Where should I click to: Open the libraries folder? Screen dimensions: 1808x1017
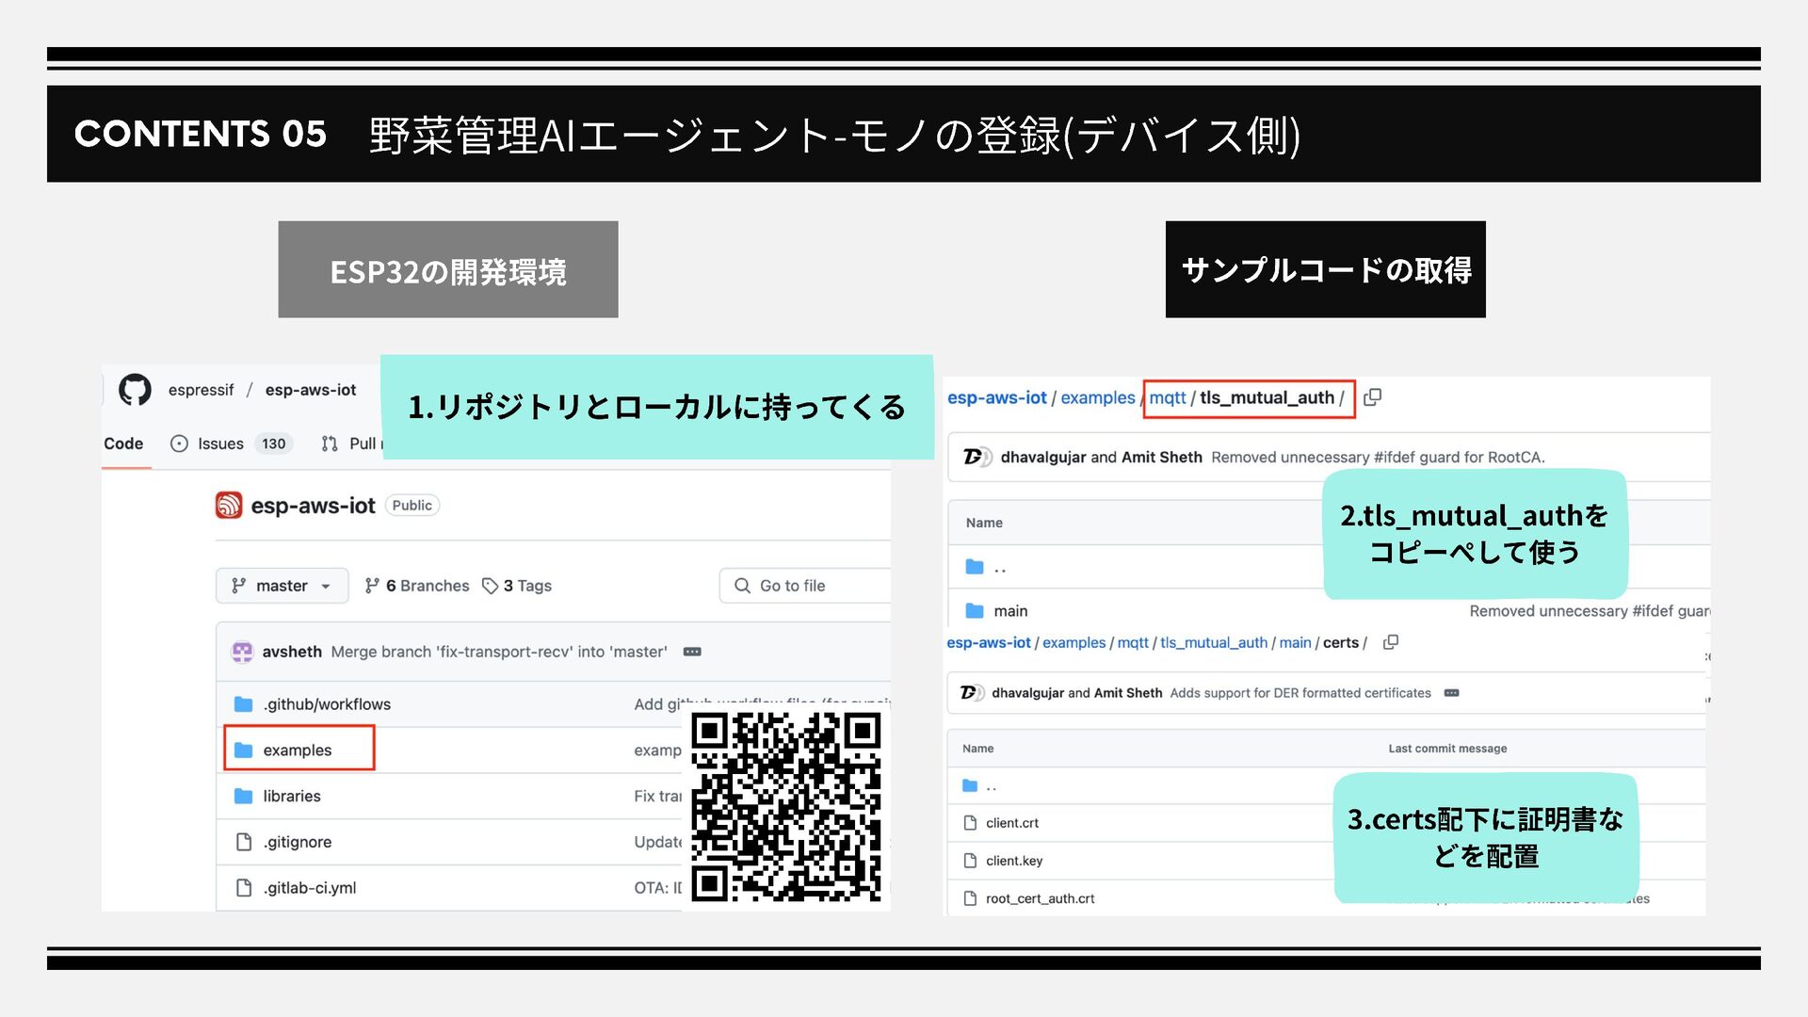pyautogui.click(x=292, y=796)
